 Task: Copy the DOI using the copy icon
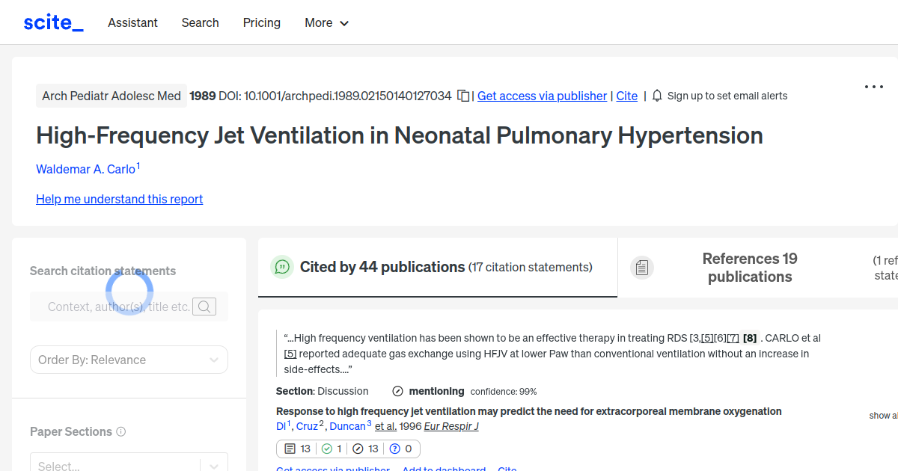[462, 96]
